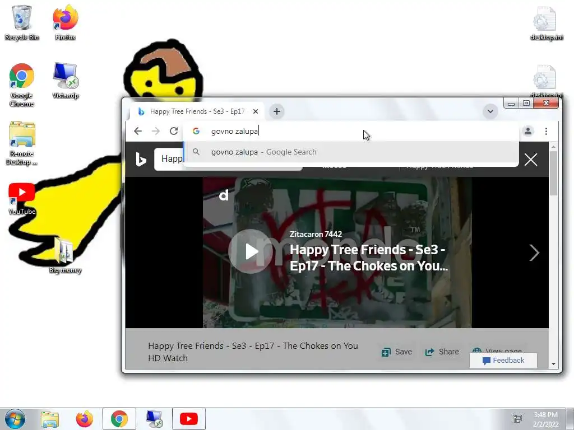Viewport: 574px width, 430px height.
Task: Save the video with the Save button
Action: [397, 352]
